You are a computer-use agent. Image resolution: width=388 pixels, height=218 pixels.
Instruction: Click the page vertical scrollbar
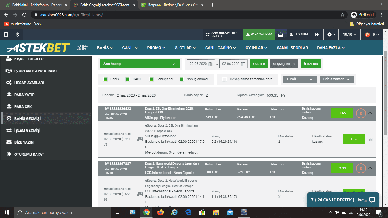(385, 93)
